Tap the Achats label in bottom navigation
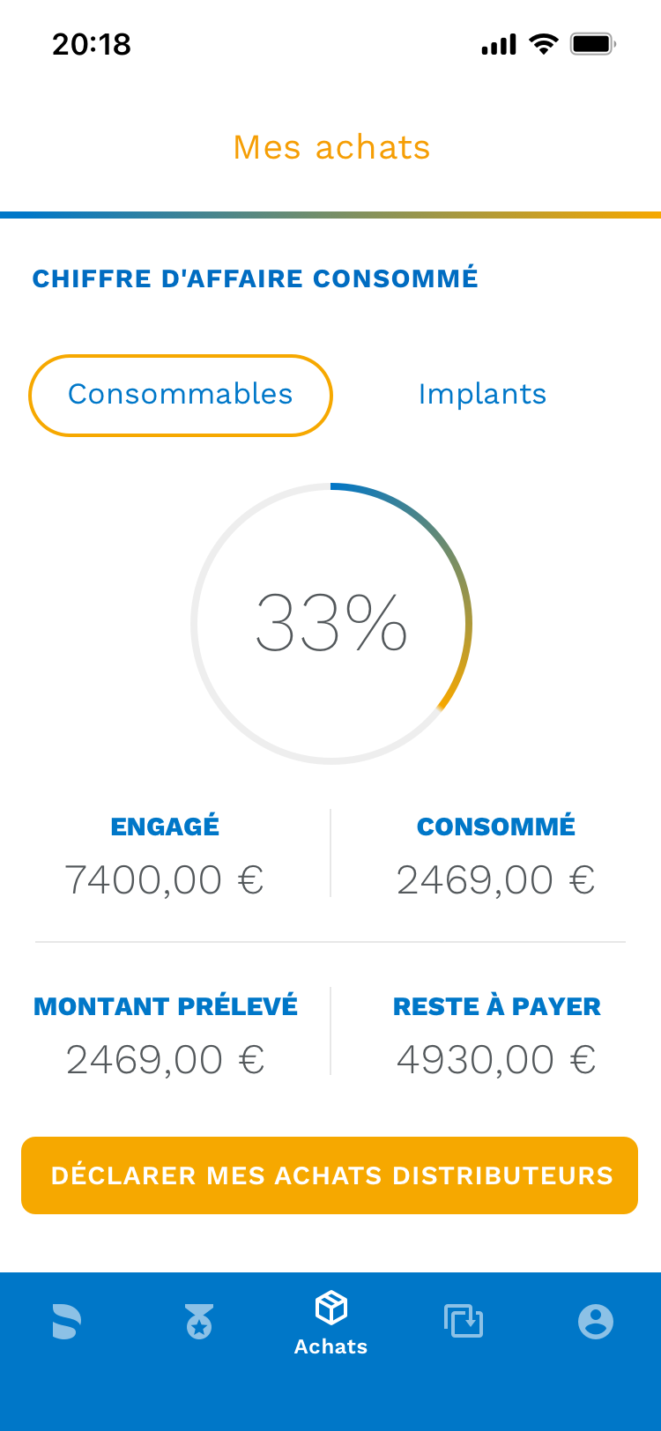Image resolution: width=661 pixels, height=1431 pixels. coord(331,1346)
